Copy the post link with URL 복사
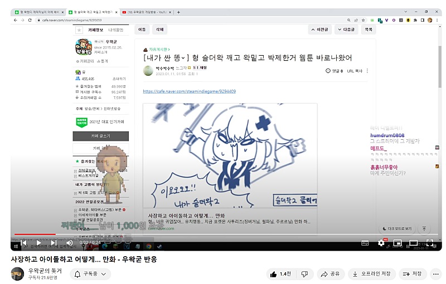Viewport: 446px width, 284px height. pyautogui.click(x=355, y=71)
